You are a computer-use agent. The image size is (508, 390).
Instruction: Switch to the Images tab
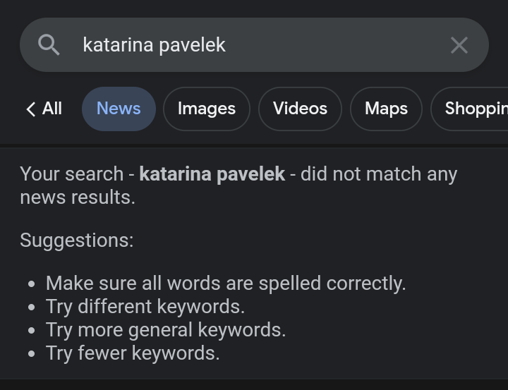tap(207, 109)
